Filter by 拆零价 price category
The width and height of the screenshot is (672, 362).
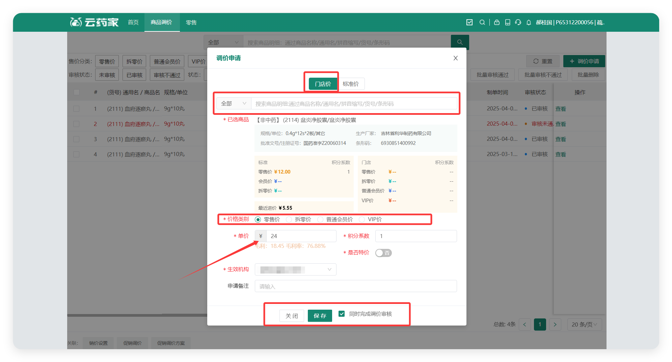tap(134, 61)
